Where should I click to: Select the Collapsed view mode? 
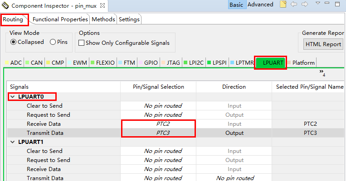pyautogui.click(x=13, y=43)
